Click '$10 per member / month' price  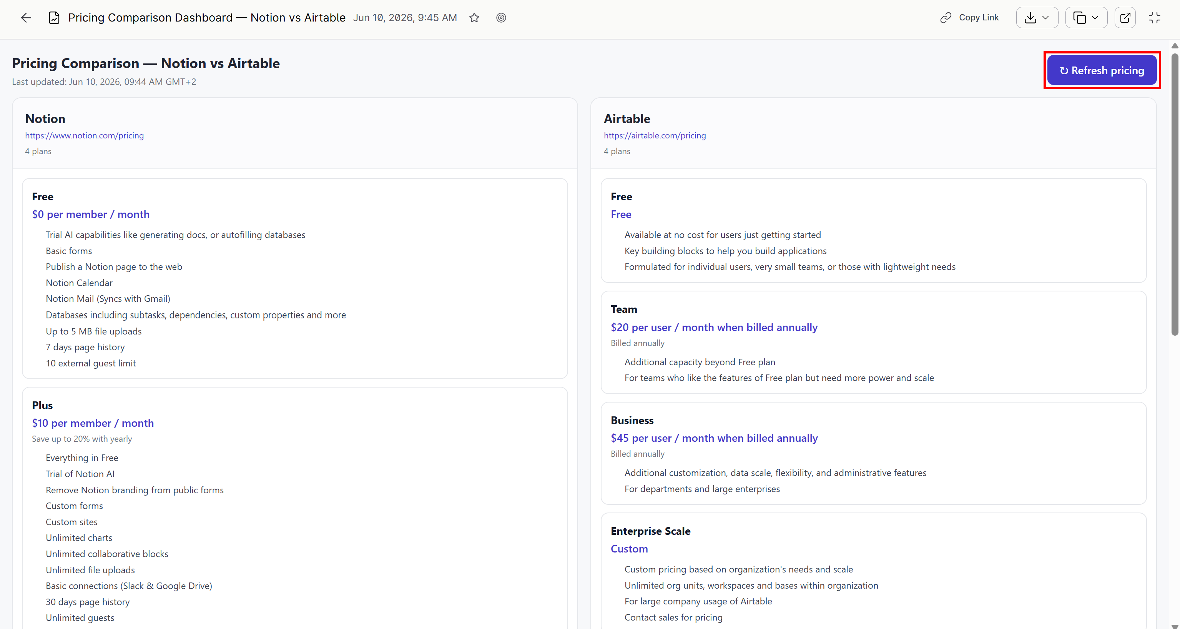click(93, 423)
